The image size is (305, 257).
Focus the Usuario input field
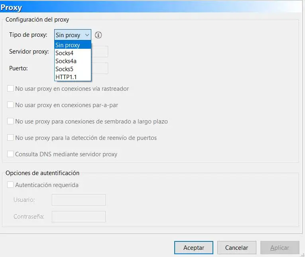pyautogui.click(x=79, y=200)
